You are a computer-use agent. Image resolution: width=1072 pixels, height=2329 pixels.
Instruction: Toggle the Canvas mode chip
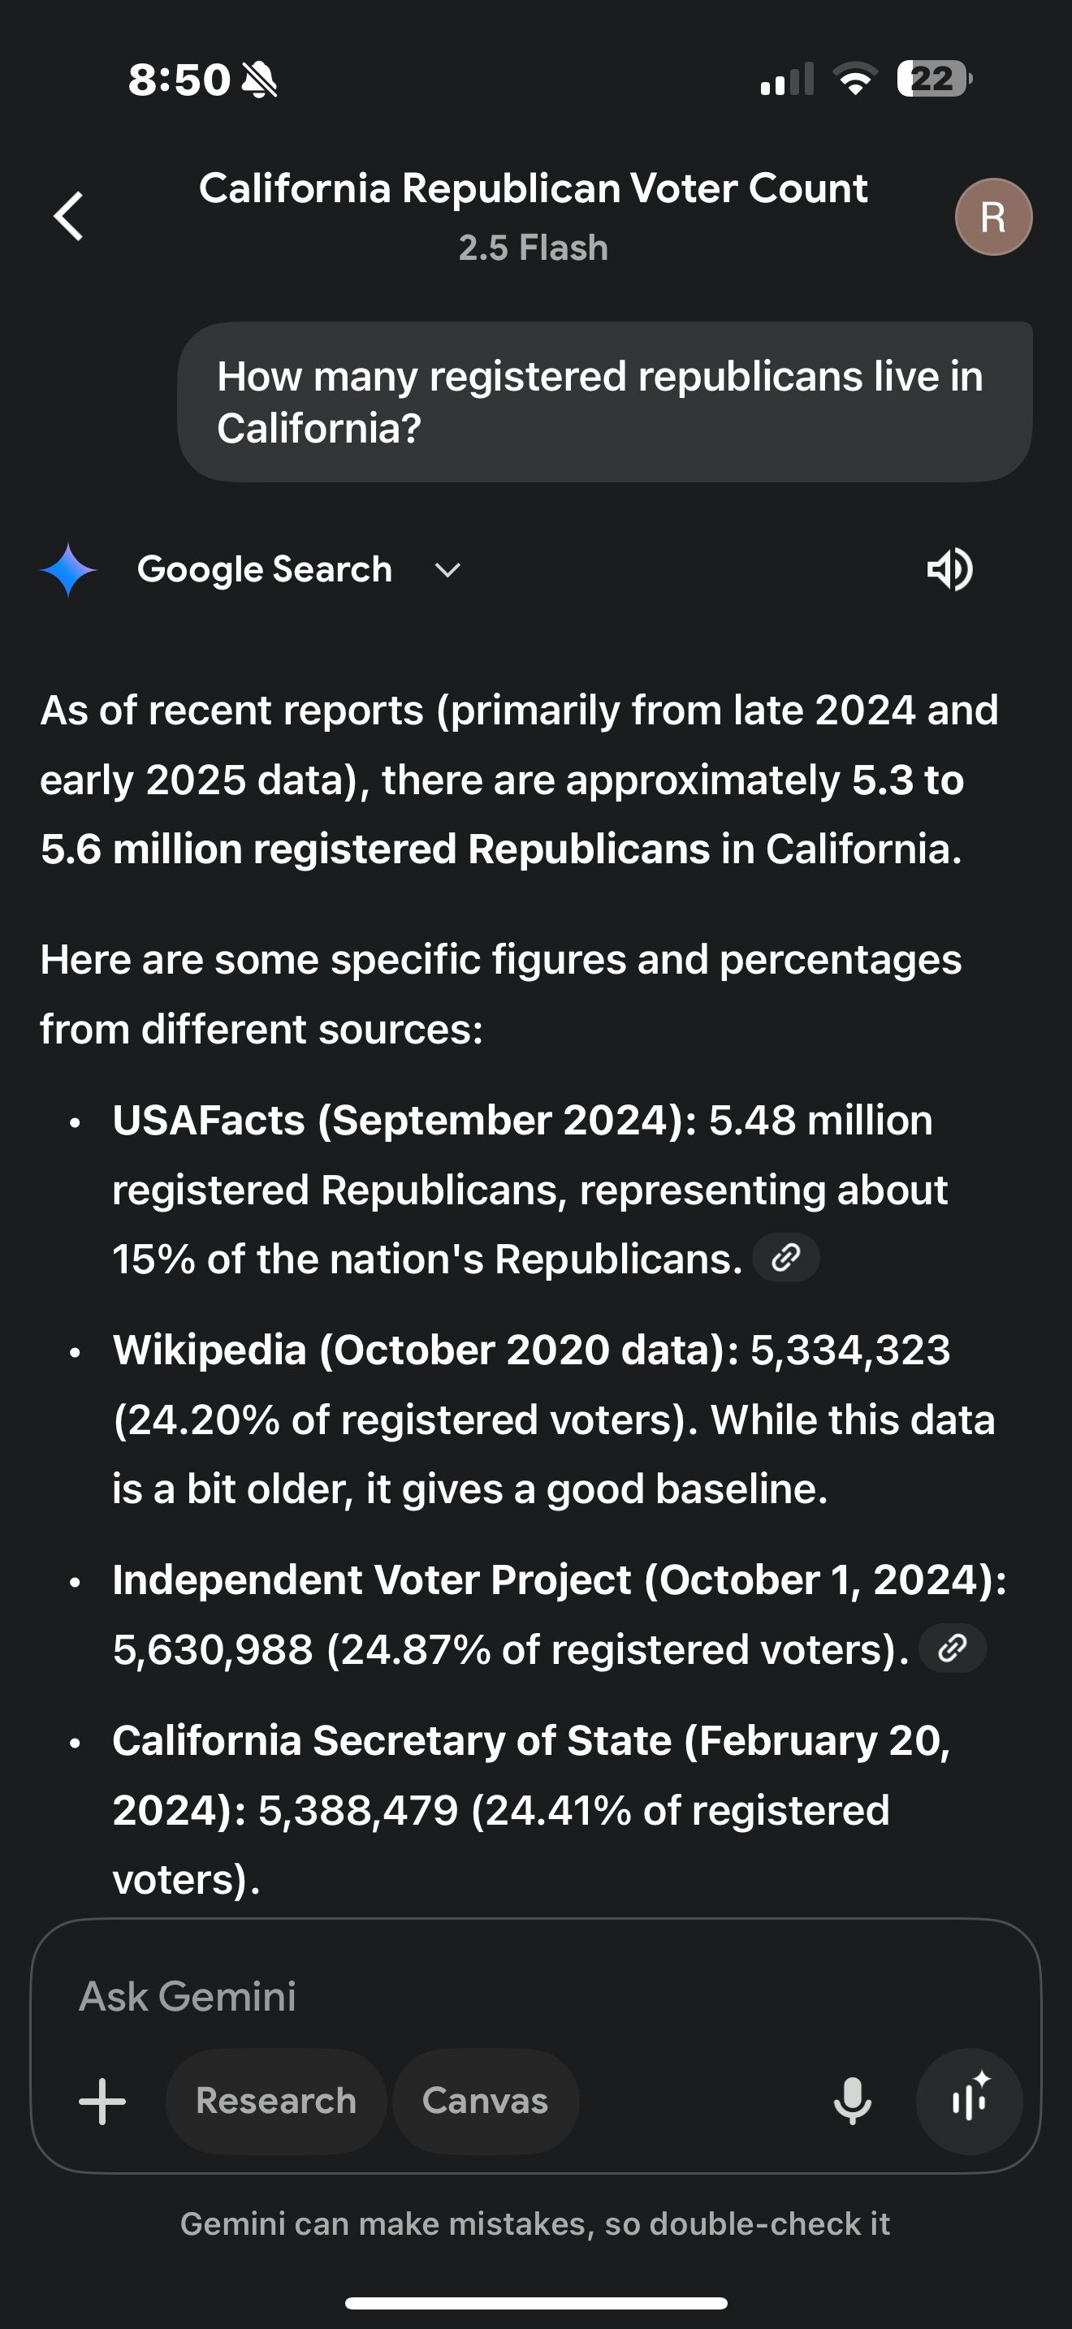tap(486, 2100)
